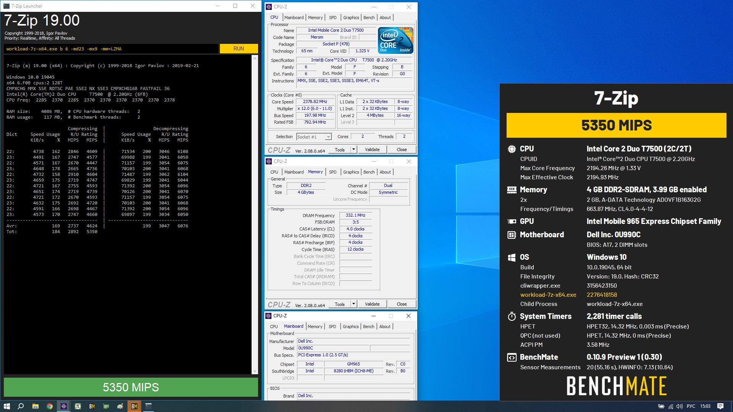Click the first BM BenchMate taskbar icon

92,406
